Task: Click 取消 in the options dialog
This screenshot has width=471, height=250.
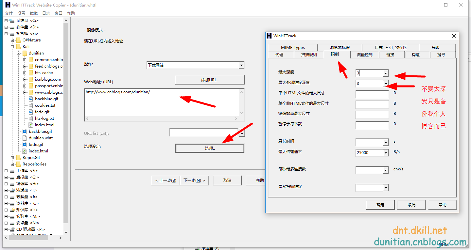Action: point(411,205)
